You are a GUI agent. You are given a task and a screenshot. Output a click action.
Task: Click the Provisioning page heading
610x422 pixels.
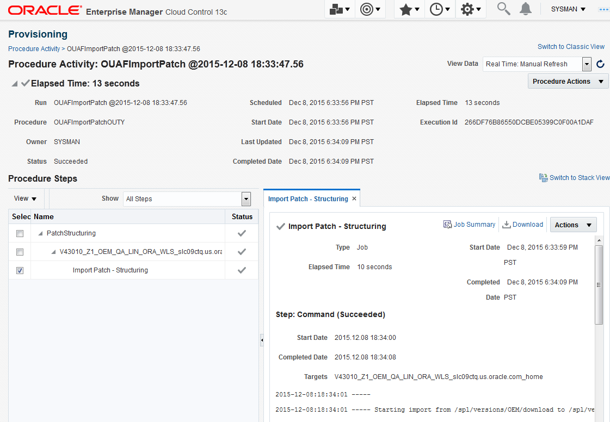(38, 34)
